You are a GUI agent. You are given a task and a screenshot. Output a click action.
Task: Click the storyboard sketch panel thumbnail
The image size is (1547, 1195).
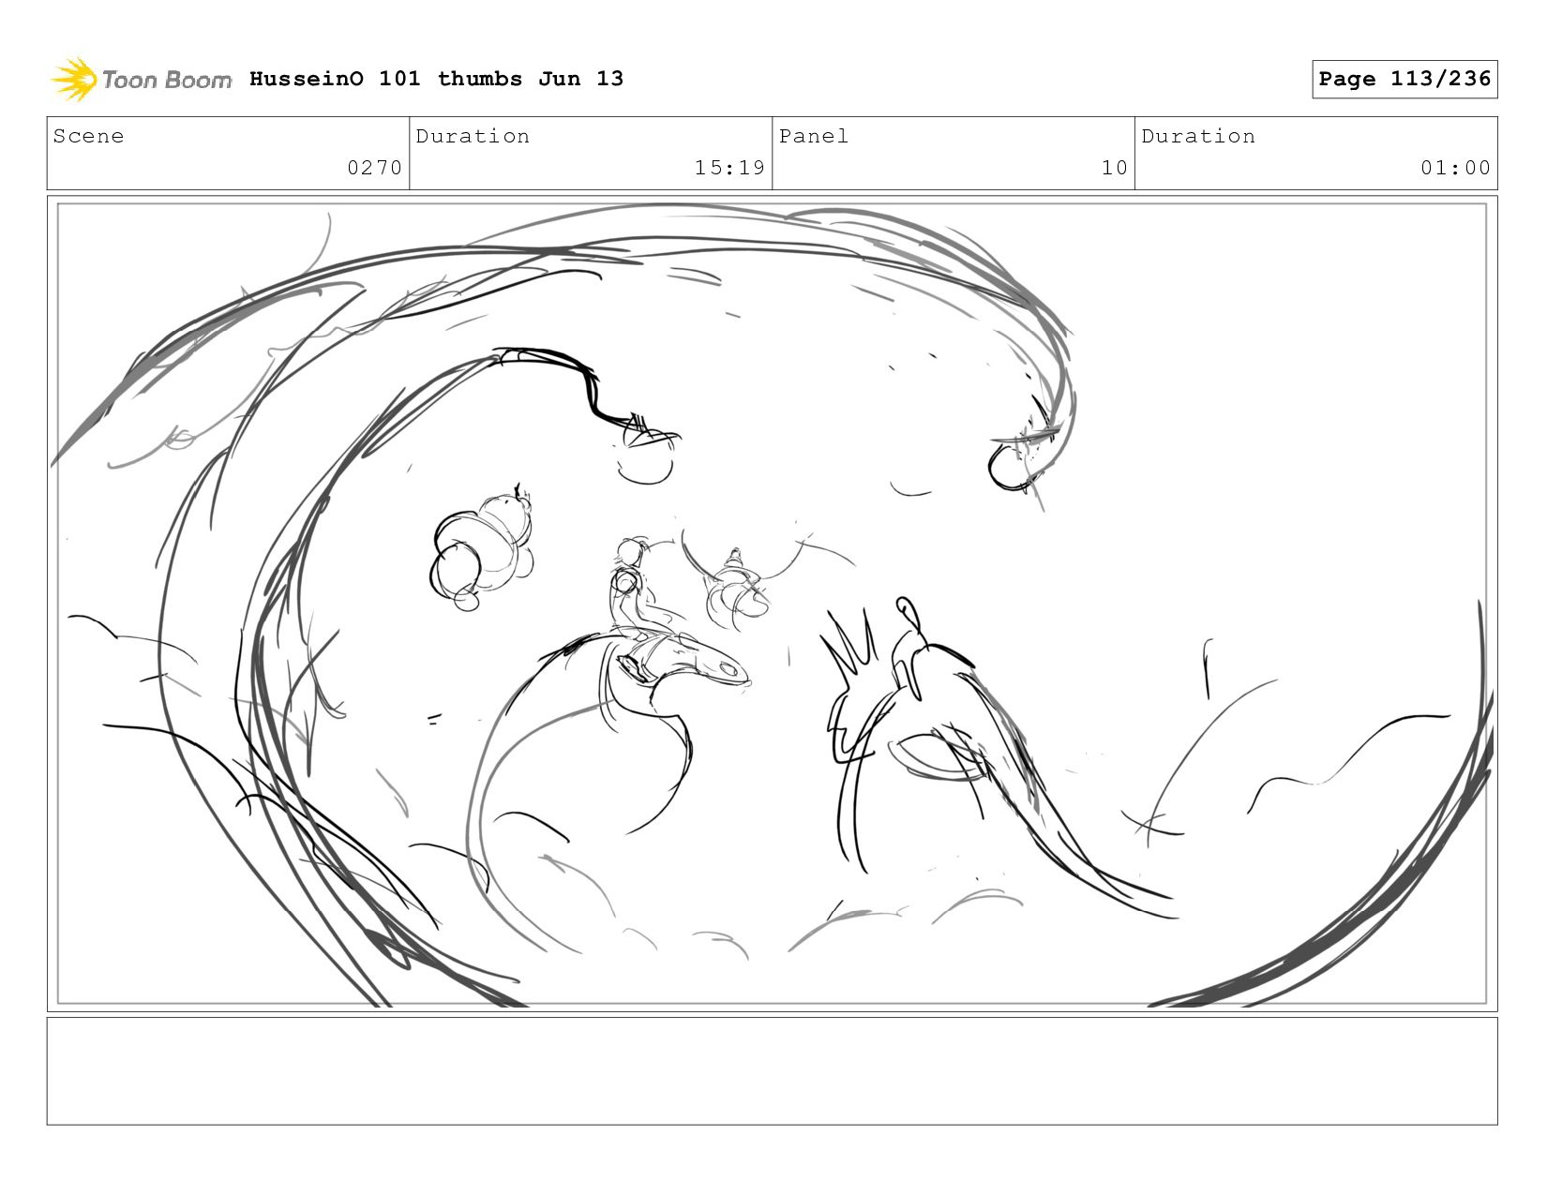772,604
